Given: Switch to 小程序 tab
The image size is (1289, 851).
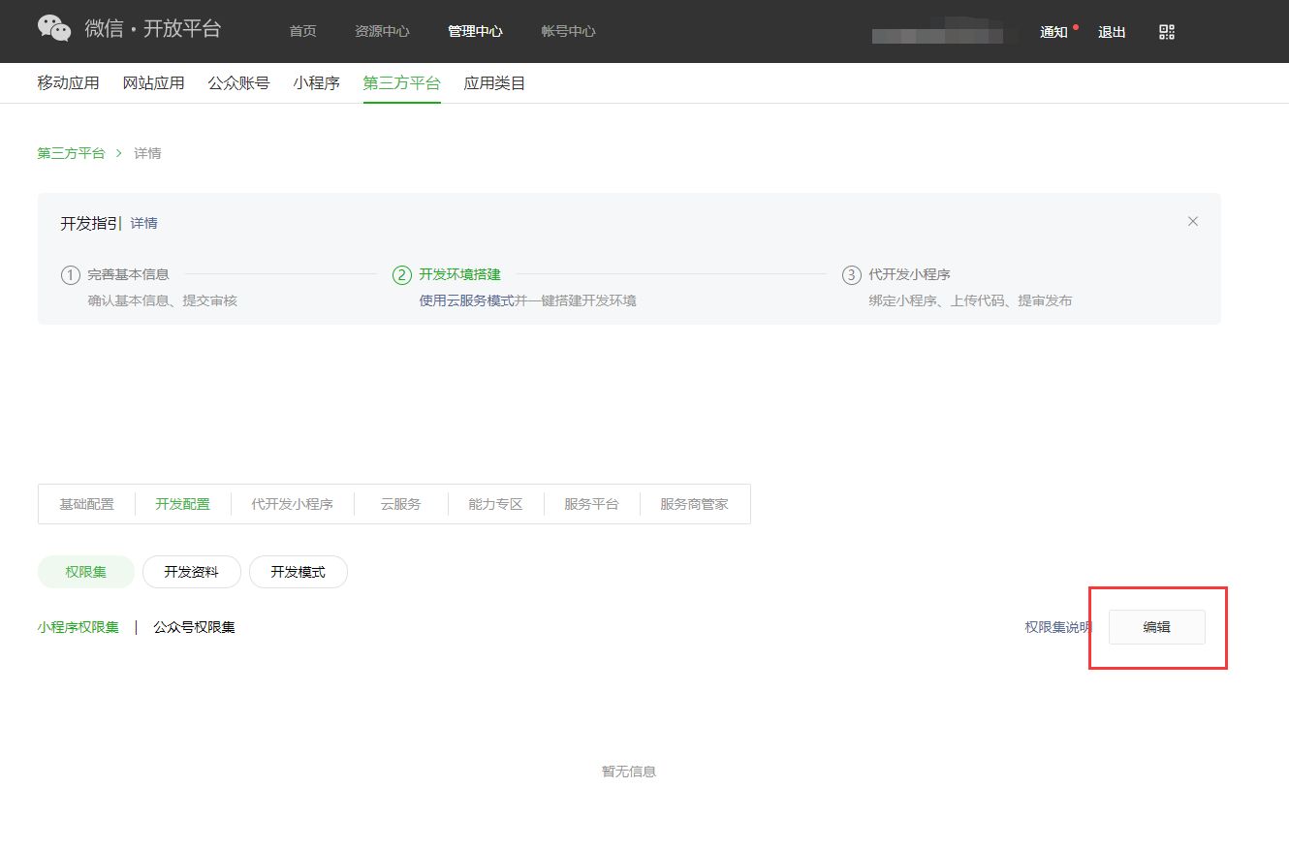Looking at the screenshot, I should [x=317, y=83].
